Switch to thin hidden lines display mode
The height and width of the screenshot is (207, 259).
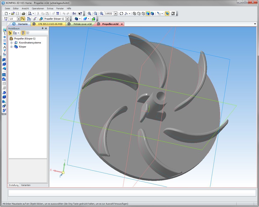click(143, 14)
